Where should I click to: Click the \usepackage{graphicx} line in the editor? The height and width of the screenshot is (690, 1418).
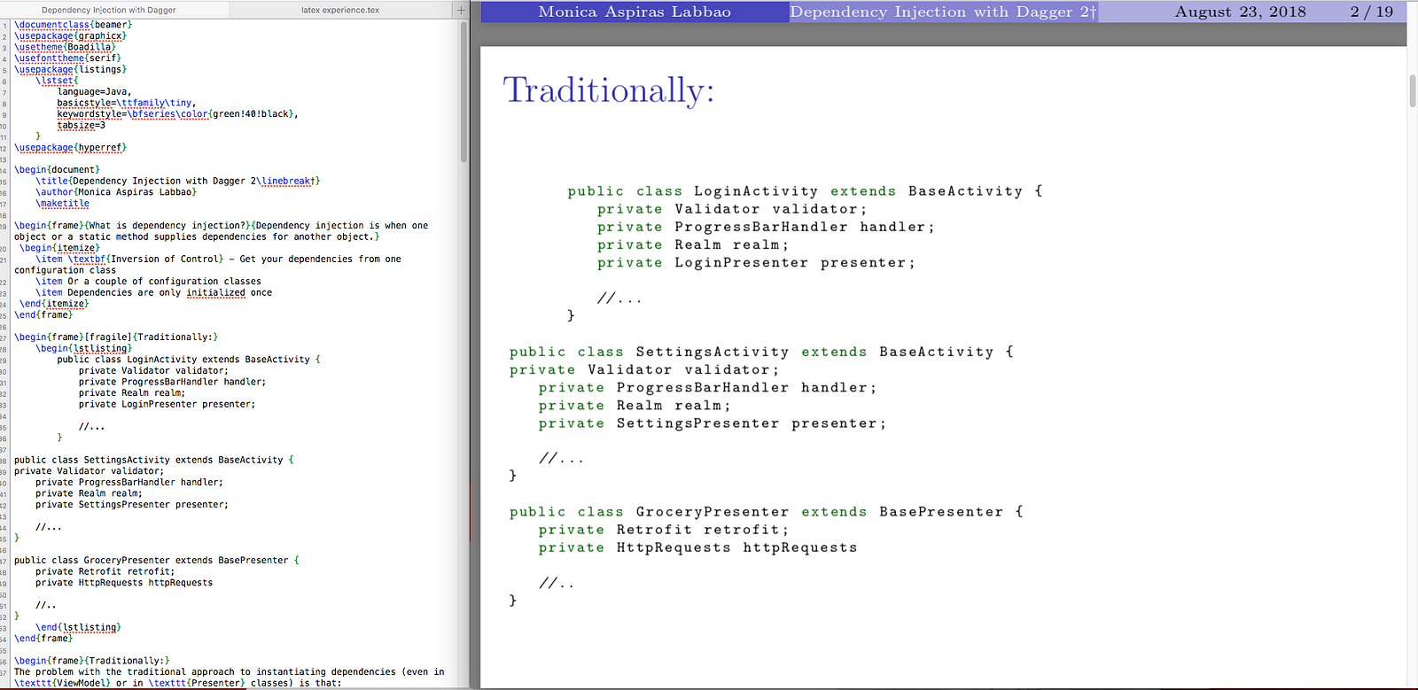(x=71, y=36)
